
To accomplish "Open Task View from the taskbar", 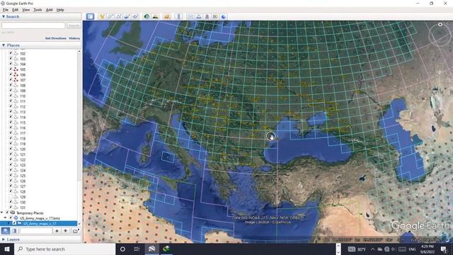I will tap(137, 249).
